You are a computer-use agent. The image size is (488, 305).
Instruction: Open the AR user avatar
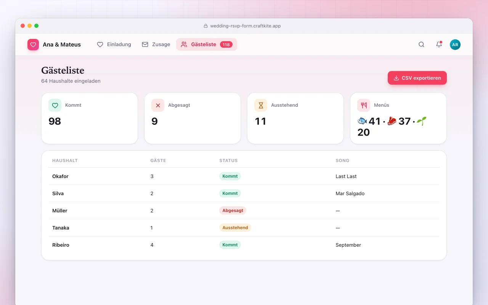pyautogui.click(x=455, y=45)
